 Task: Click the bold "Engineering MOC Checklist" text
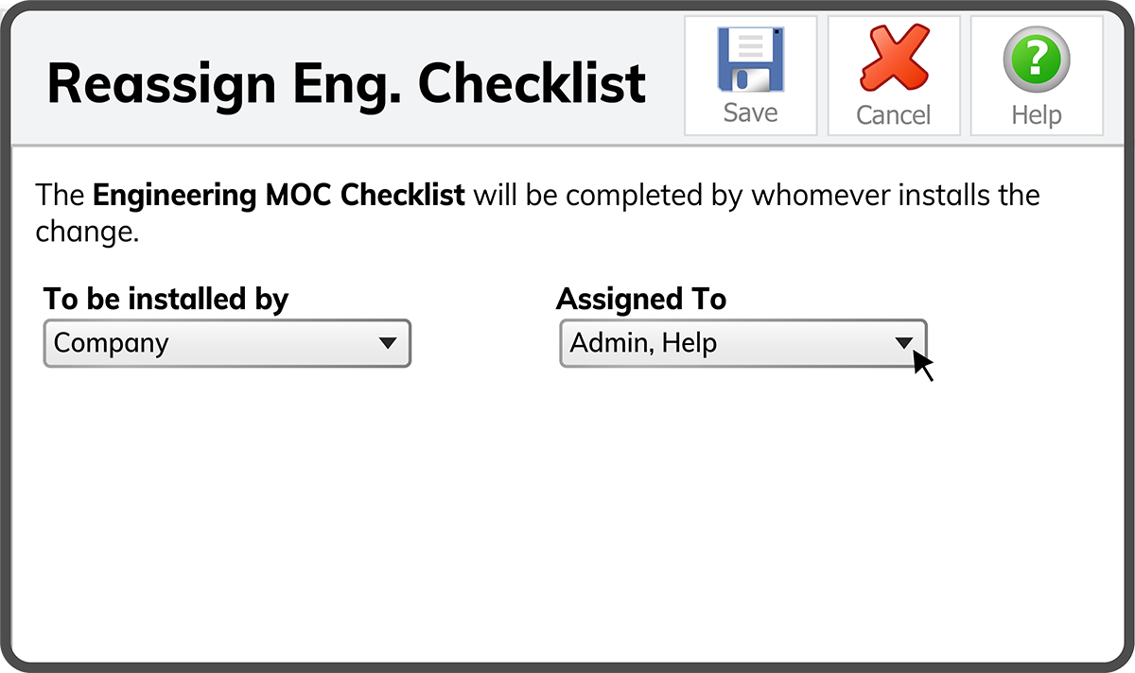click(x=279, y=196)
